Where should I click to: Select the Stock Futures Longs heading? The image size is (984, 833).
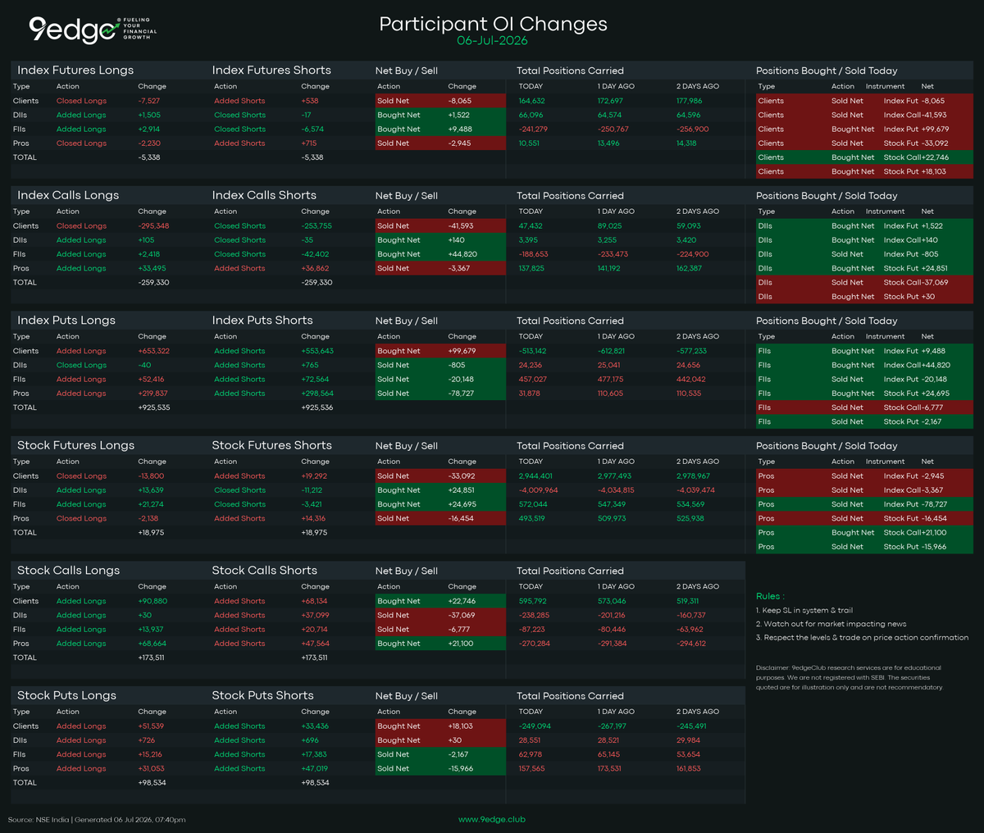[75, 445]
